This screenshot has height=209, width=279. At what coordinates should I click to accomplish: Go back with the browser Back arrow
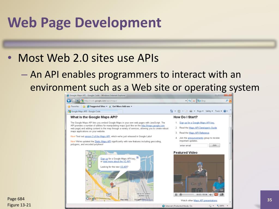[69, 101]
